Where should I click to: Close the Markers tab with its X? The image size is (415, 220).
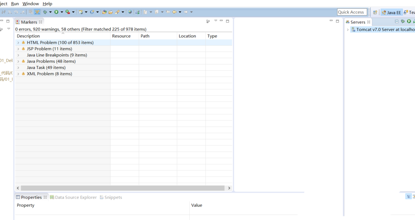[x=41, y=22]
